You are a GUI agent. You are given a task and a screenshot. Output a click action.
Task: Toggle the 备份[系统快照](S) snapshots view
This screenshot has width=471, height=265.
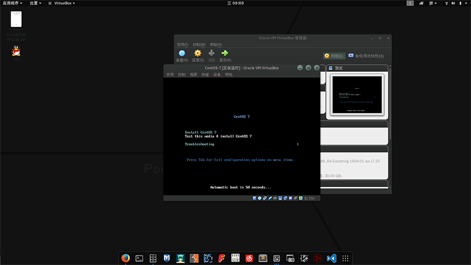point(366,56)
